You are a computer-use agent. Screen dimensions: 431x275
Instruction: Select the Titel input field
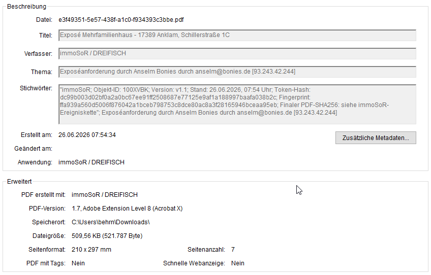(237, 35)
